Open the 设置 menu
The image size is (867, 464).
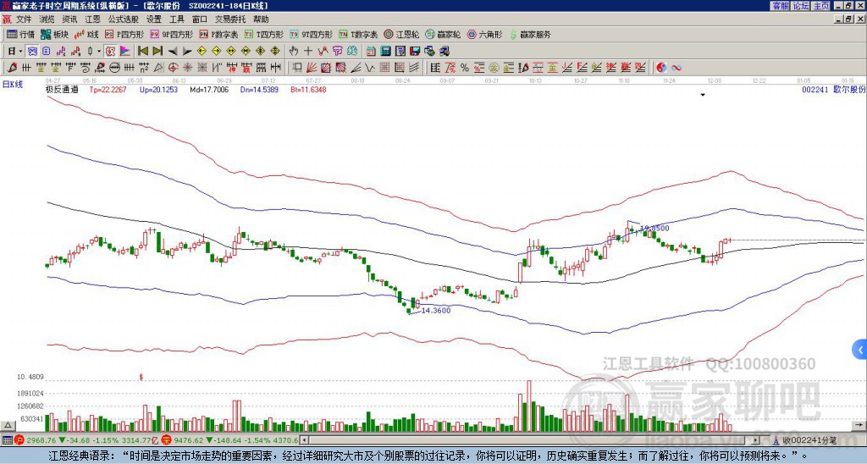click(154, 19)
